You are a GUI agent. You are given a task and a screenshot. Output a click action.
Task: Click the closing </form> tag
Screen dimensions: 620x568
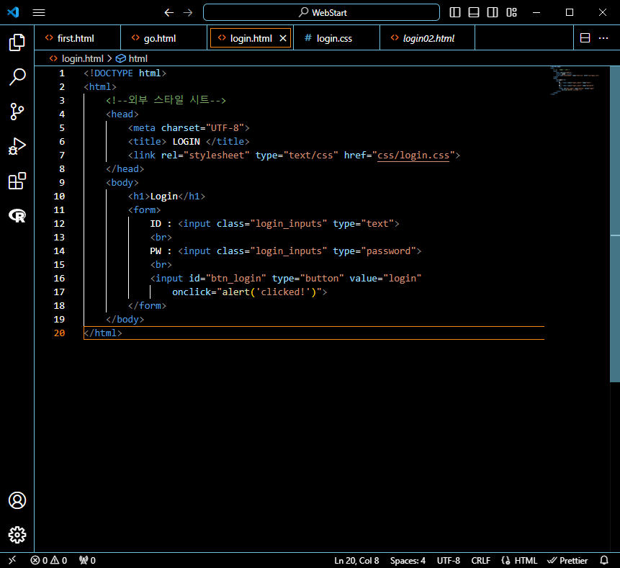(x=147, y=305)
